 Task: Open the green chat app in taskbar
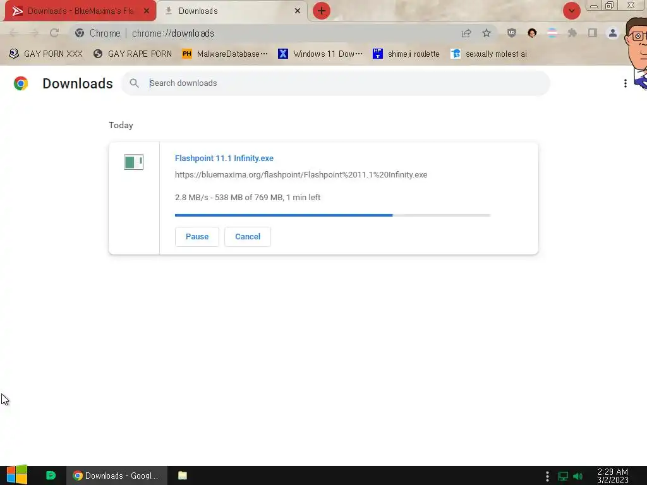coord(51,476)
